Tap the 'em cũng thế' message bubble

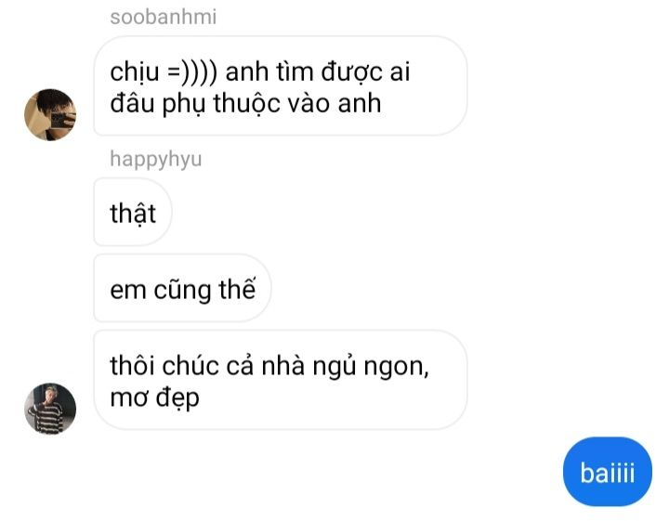pos(183,288)
